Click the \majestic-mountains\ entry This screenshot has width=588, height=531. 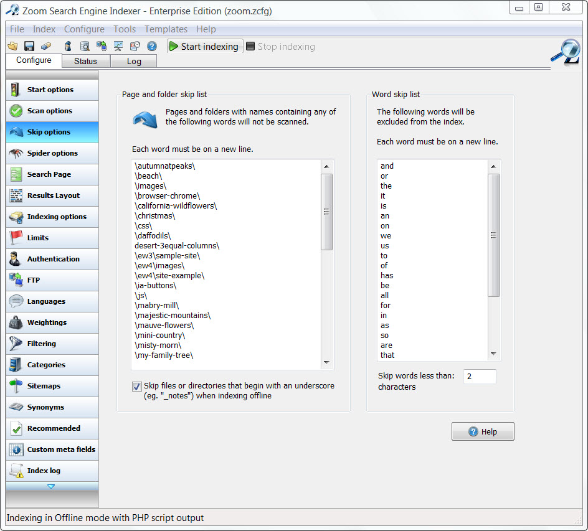(x=173, y=316)
